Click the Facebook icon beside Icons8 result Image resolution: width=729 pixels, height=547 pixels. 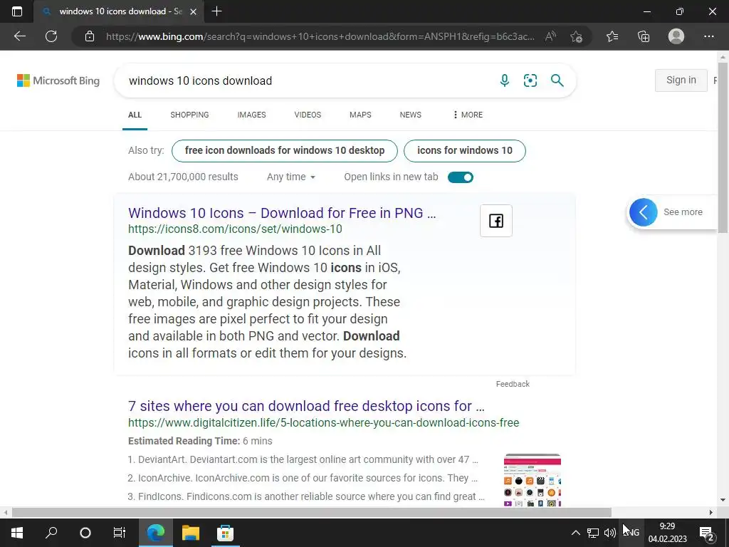point(496,221)
